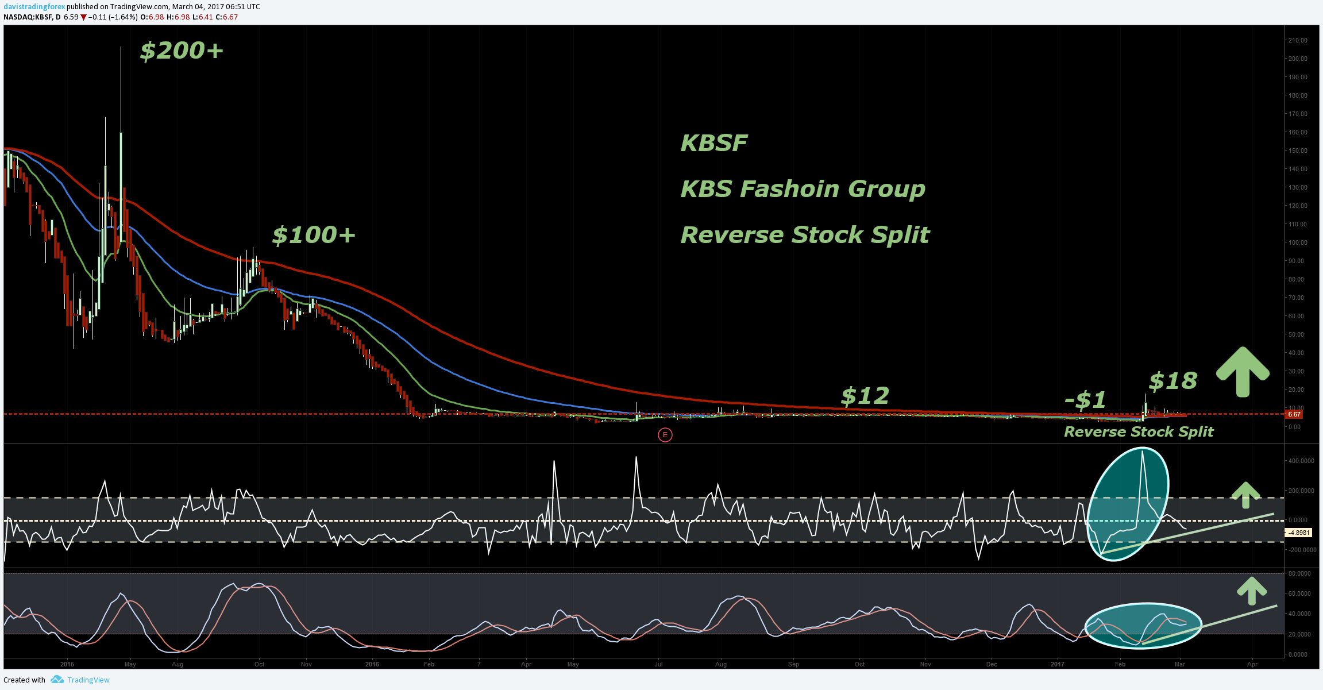Click the large Reverse Stock Split heading
Image resolution: width=1323 pixels, height=690 pixels.
point(805,235)
